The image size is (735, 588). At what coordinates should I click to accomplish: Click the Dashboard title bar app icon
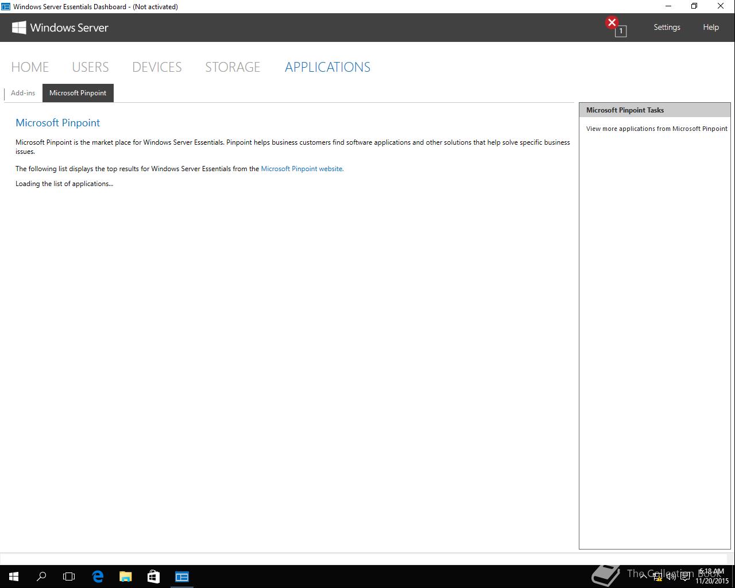point(6,6)
